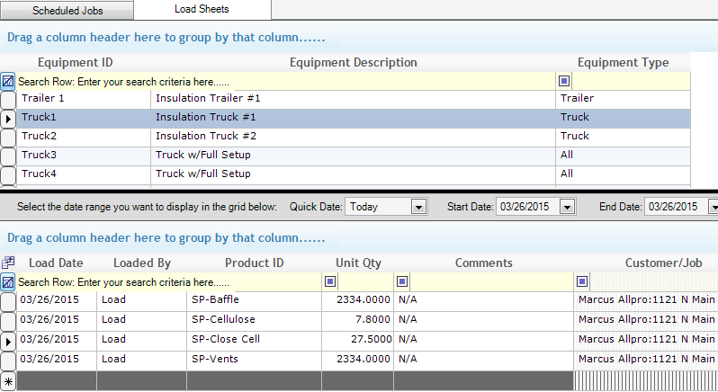Click the Trailer equipment type cell
The image size is (718, 392).
coord(623,98)
